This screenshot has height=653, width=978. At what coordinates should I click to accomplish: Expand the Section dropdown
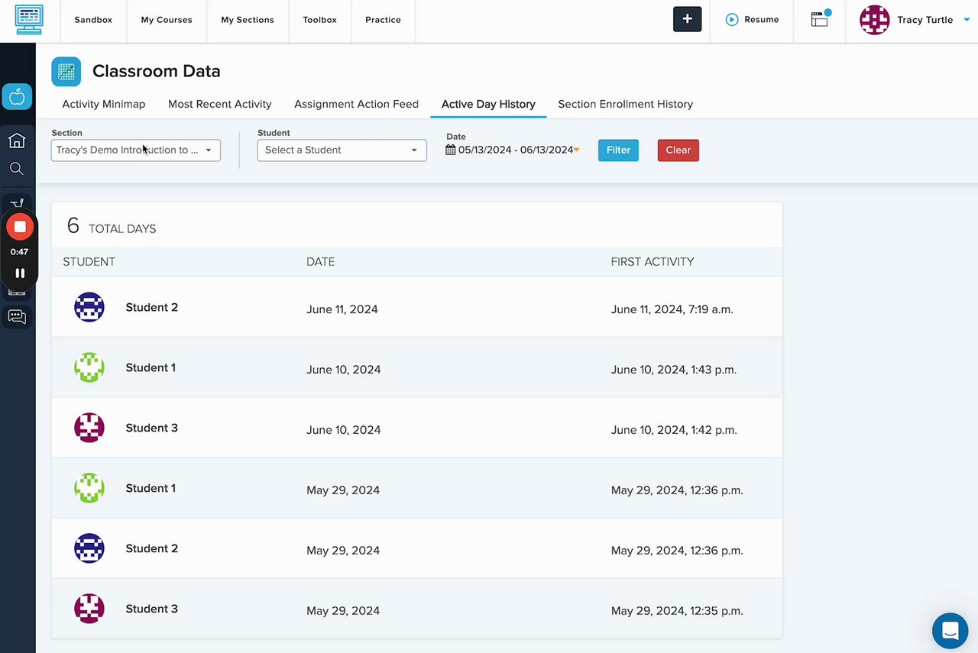[136, 150]
